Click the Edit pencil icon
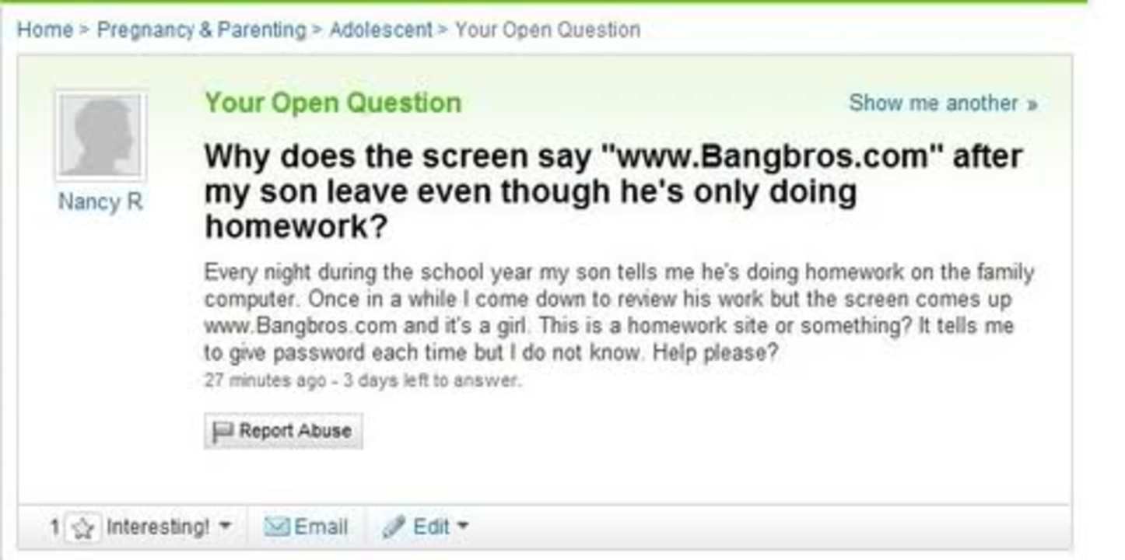The height and width of the screenshot is (560, 1125). [x=394, y=527]
